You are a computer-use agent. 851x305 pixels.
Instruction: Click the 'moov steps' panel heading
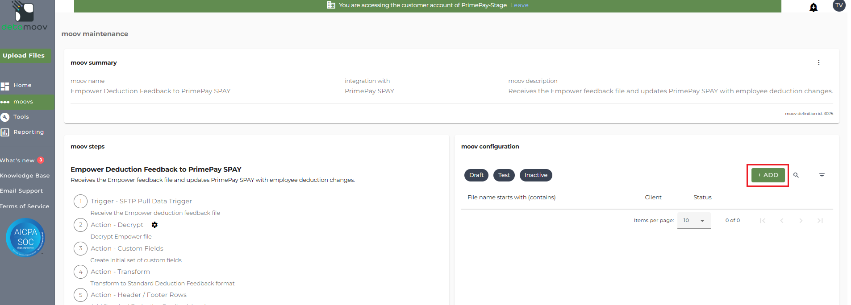[88, 147]
